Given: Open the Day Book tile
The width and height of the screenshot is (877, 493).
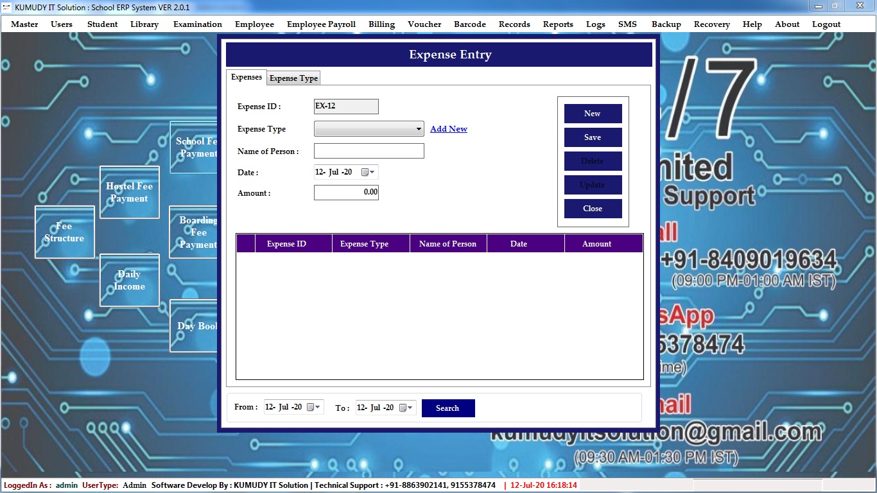Looking at the screenshot, I should pyautogui.click(x=194, y=326).
